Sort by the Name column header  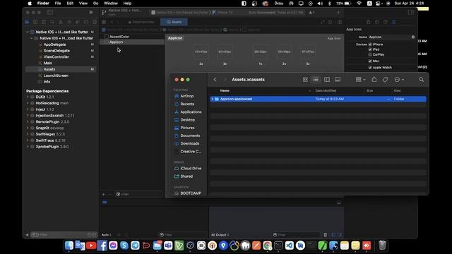[225, 91]
